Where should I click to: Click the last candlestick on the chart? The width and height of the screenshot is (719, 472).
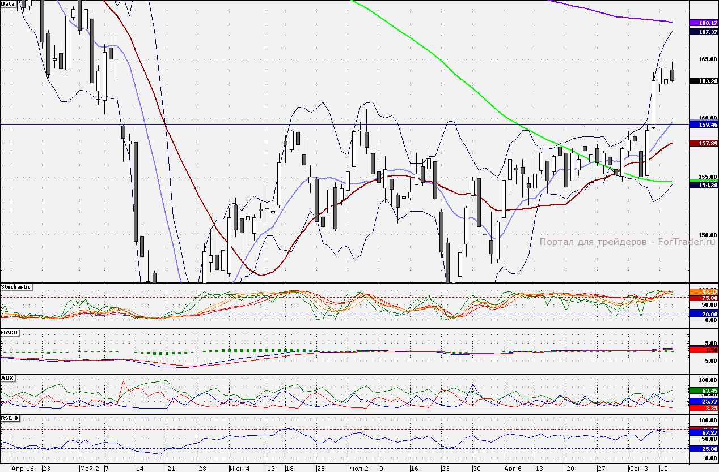coord(673,75)
